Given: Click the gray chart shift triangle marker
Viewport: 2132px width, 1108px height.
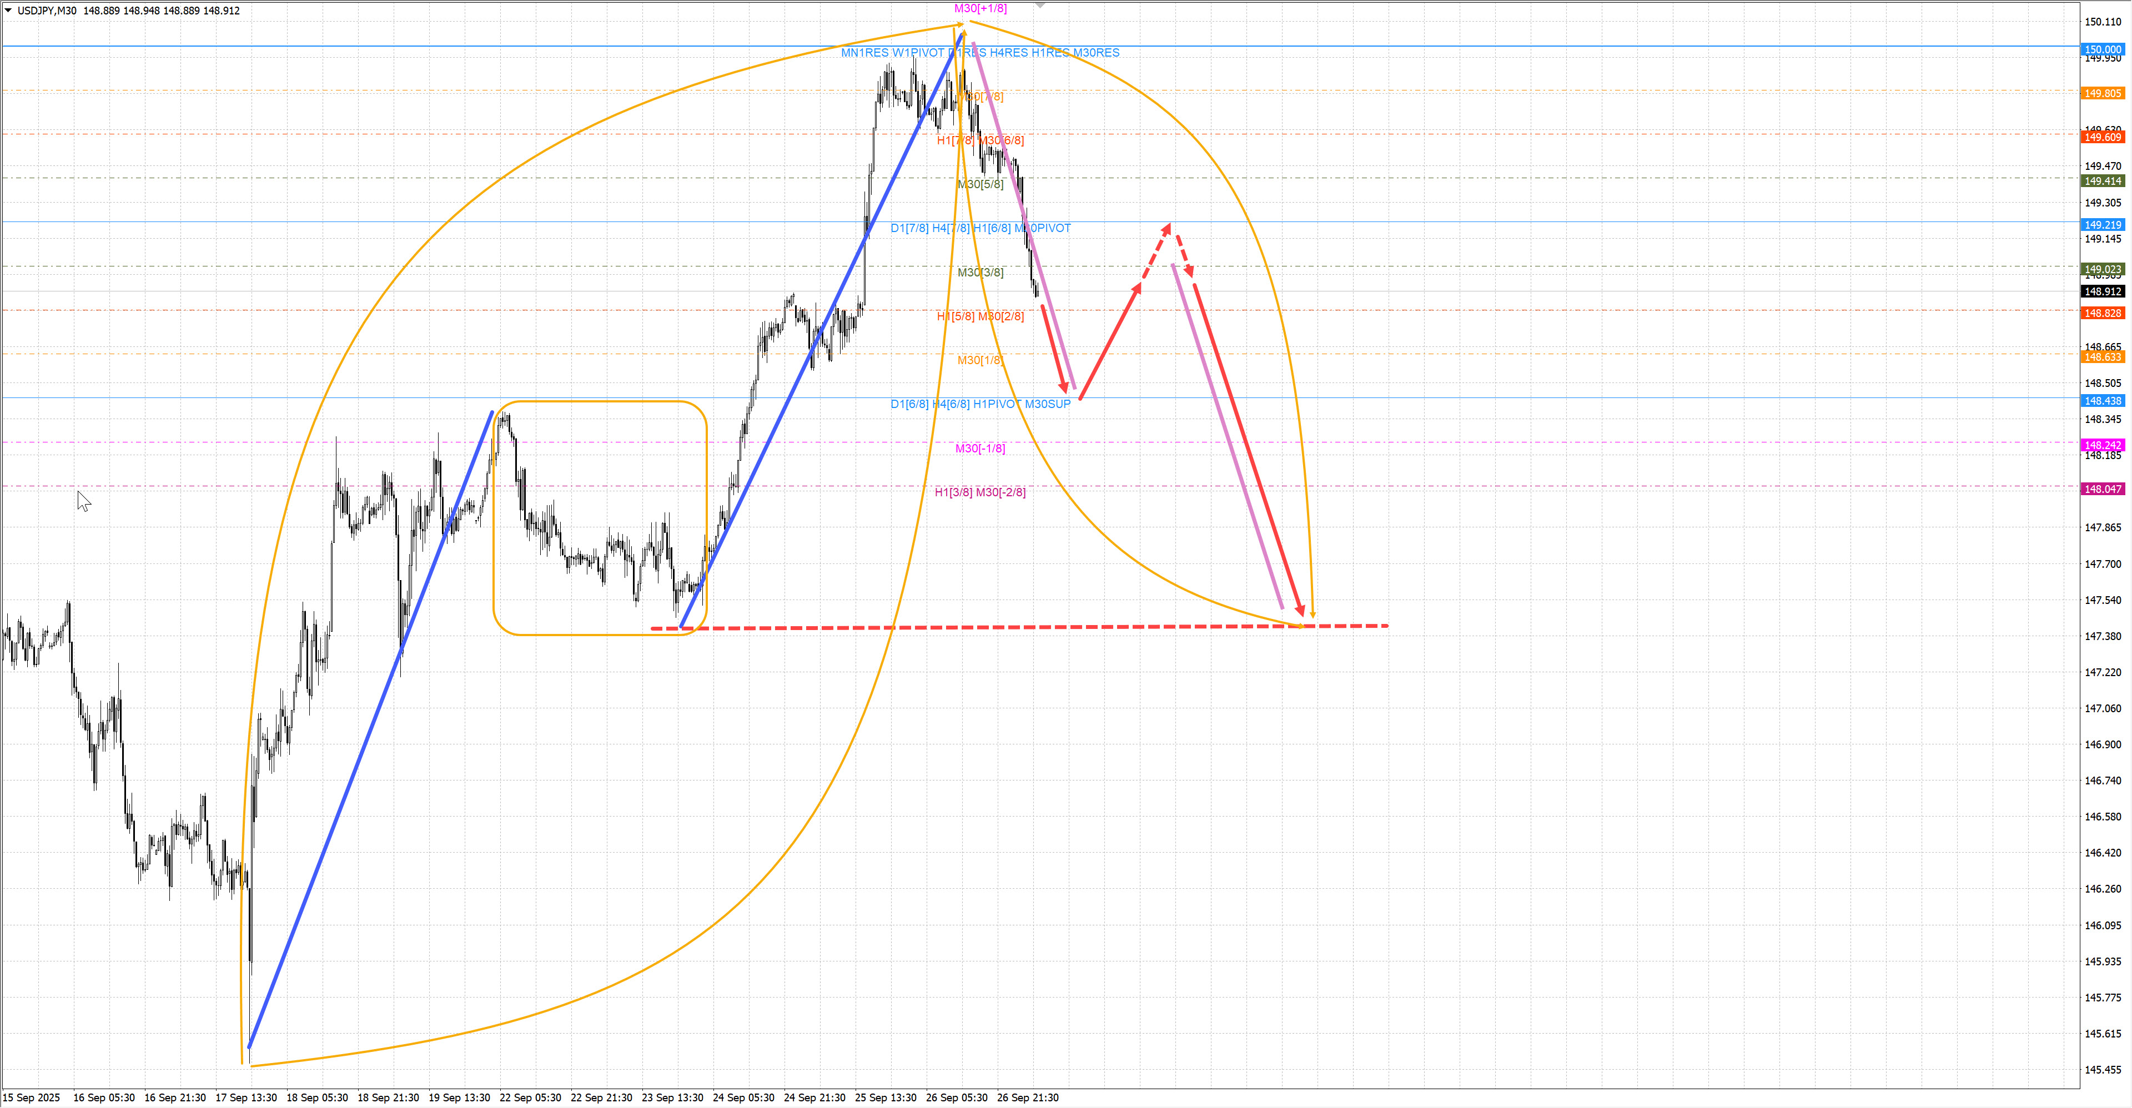Looking at the screenshot, I should click(1040, 6).
